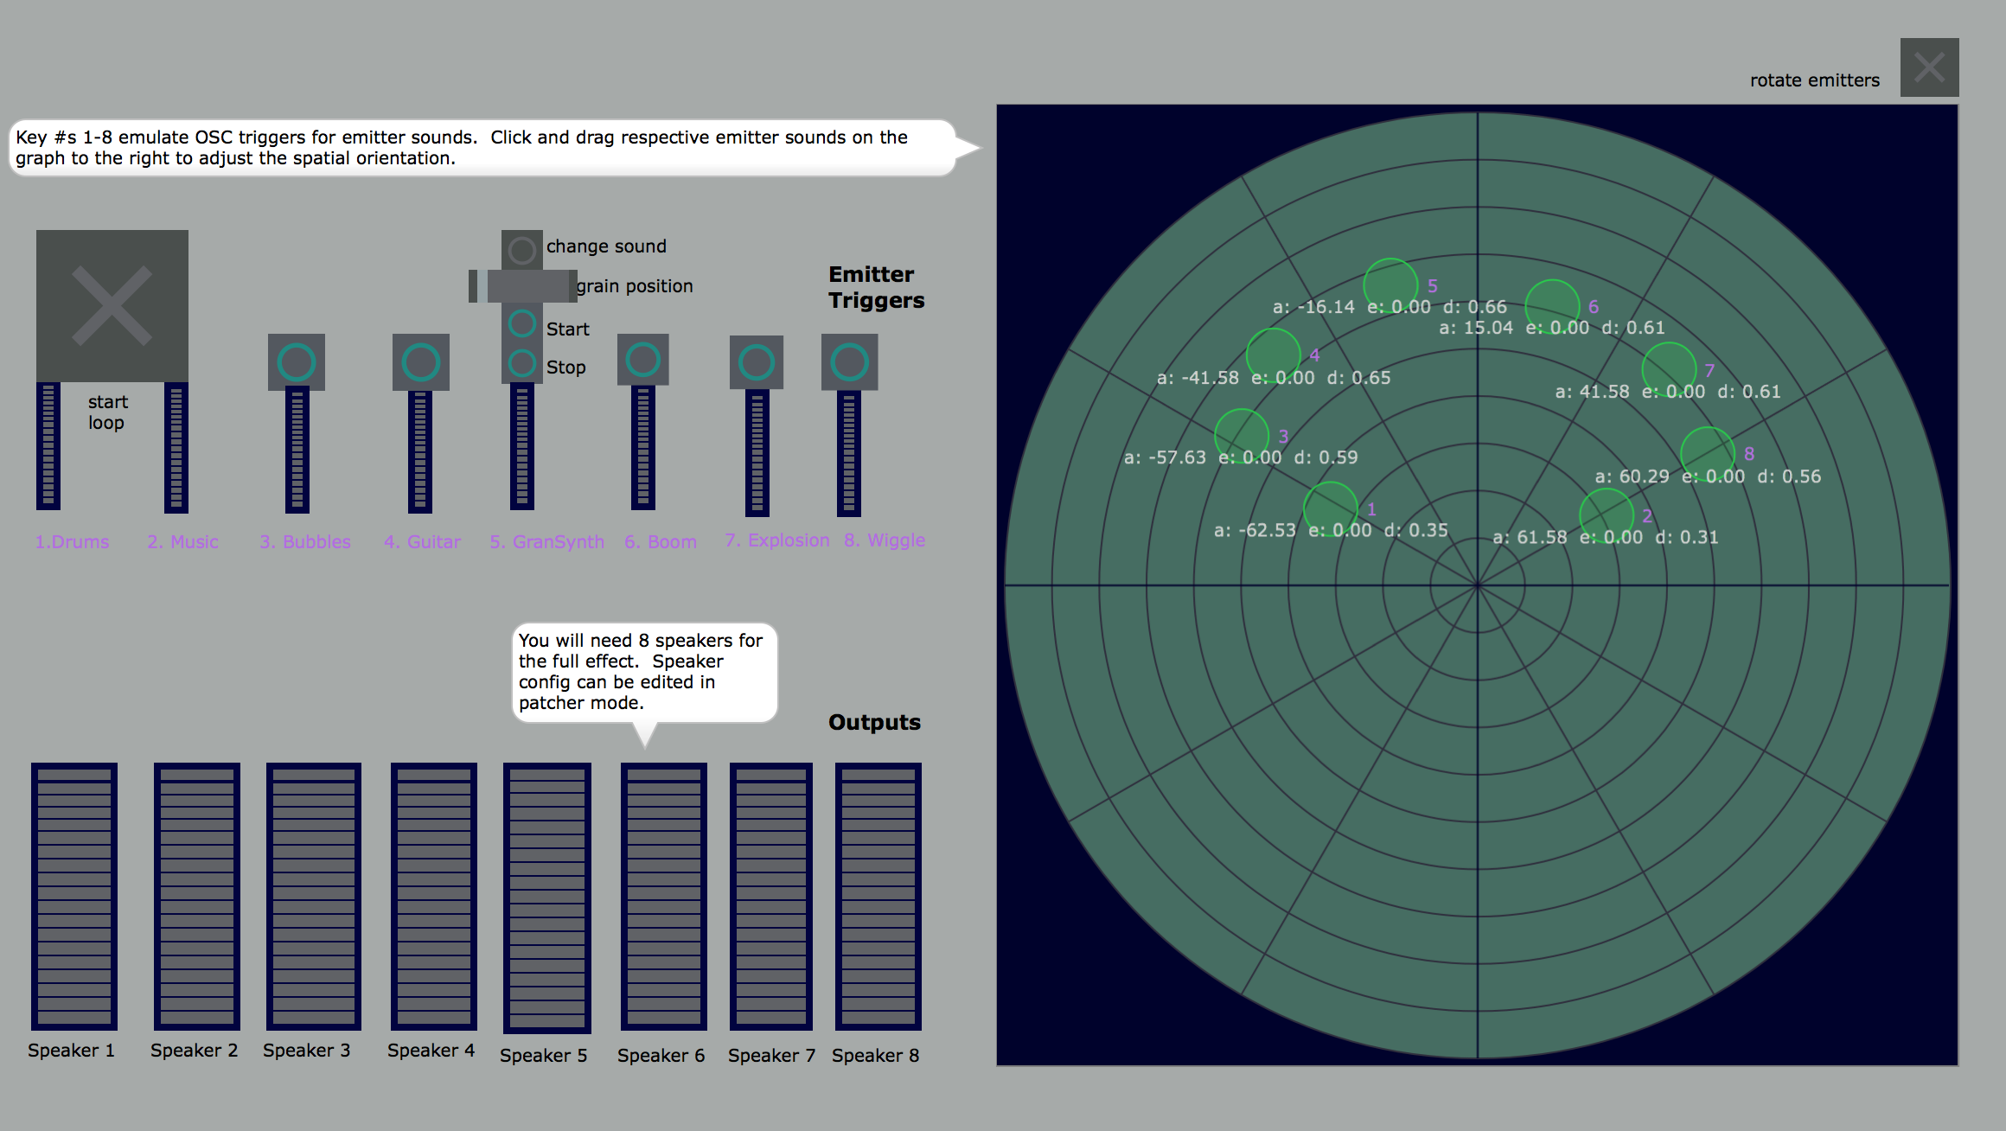Trigger the 8. Wiggle emitter button
The width and height of the screenshot is (2006, 1131).
850,362
